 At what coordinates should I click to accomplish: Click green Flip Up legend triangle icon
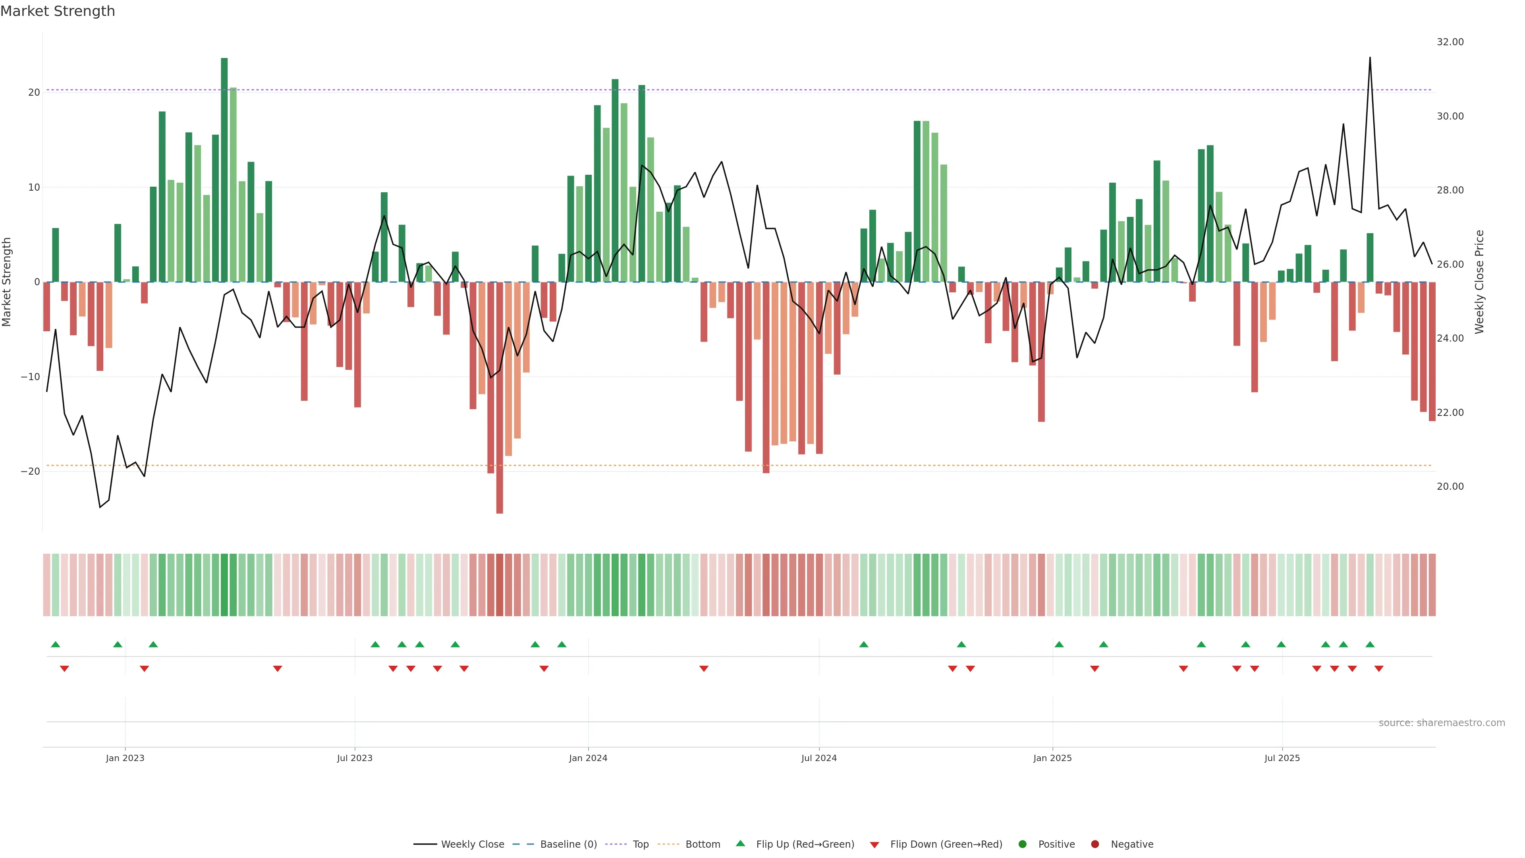[x=740, y=844]
